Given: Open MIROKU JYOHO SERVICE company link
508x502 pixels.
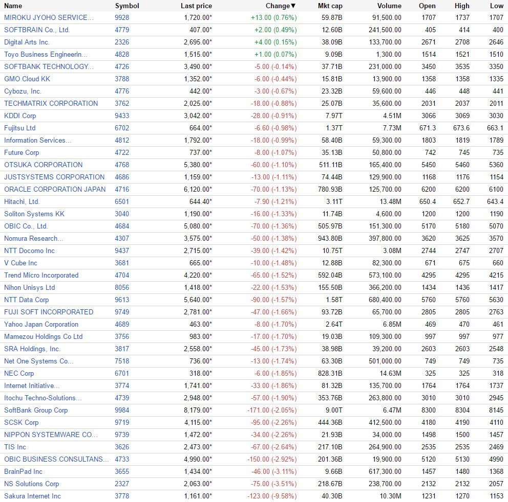Looking at the screenshot, I should [x=49, y=17].
